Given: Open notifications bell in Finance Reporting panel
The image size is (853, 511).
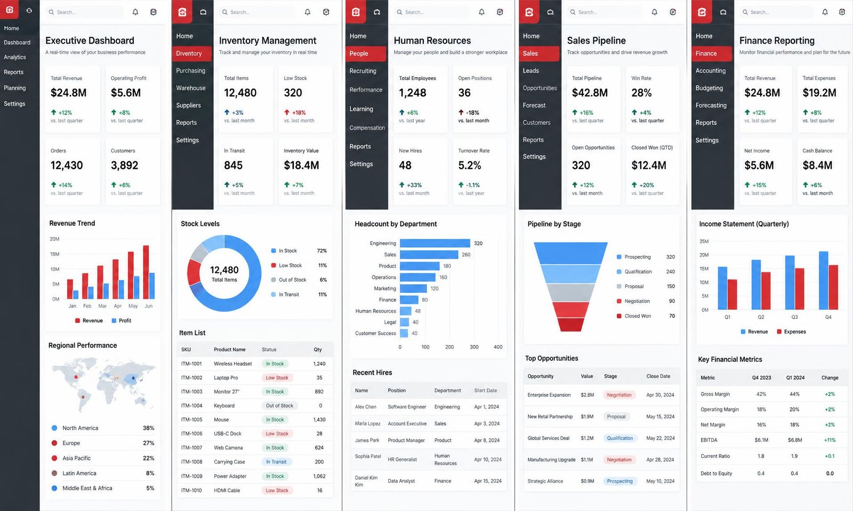Looking at the screenshot, I should 825,12.
